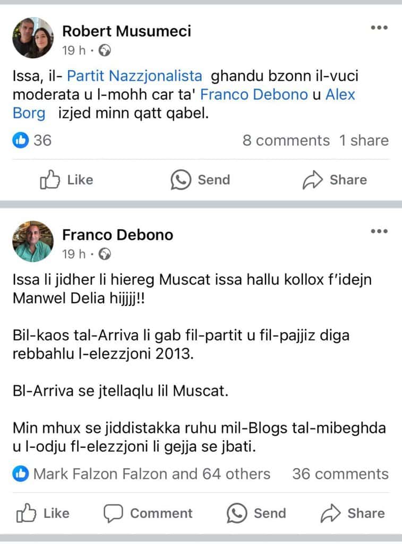402x544 pixels.
Task: View reactions by Mark Falzon Falzon and others
Action: click(x=151, y=474)
